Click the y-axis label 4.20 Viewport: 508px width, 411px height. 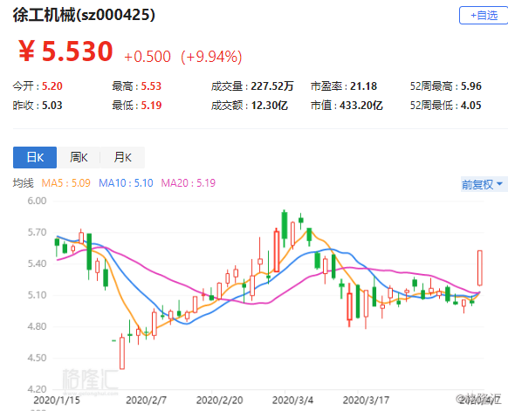click(37, 389)
